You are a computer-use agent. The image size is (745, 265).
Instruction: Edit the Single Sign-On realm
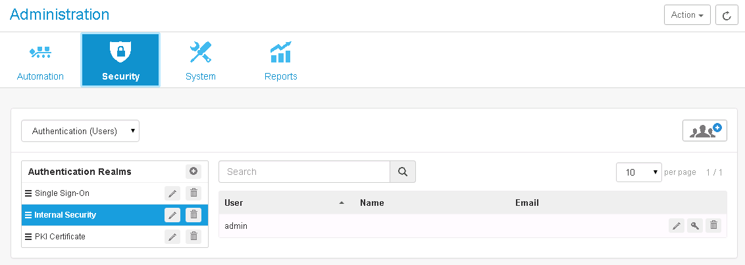point(172,193)
